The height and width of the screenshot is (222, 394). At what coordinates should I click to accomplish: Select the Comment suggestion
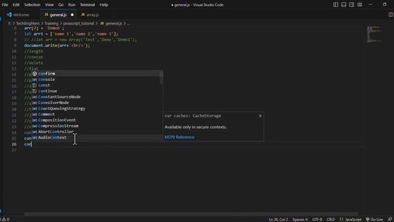point(97,114)
